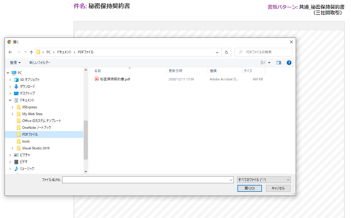Collapse the ドキュメント tree node

[10, 100]
